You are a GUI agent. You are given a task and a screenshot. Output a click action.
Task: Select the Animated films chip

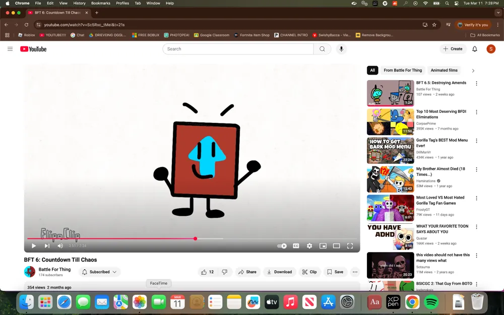[x=444, y=70]
